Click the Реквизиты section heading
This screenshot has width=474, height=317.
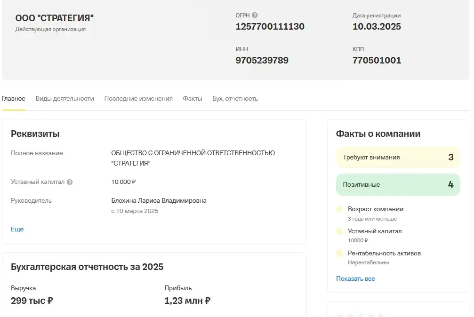(x=35, y=134)
